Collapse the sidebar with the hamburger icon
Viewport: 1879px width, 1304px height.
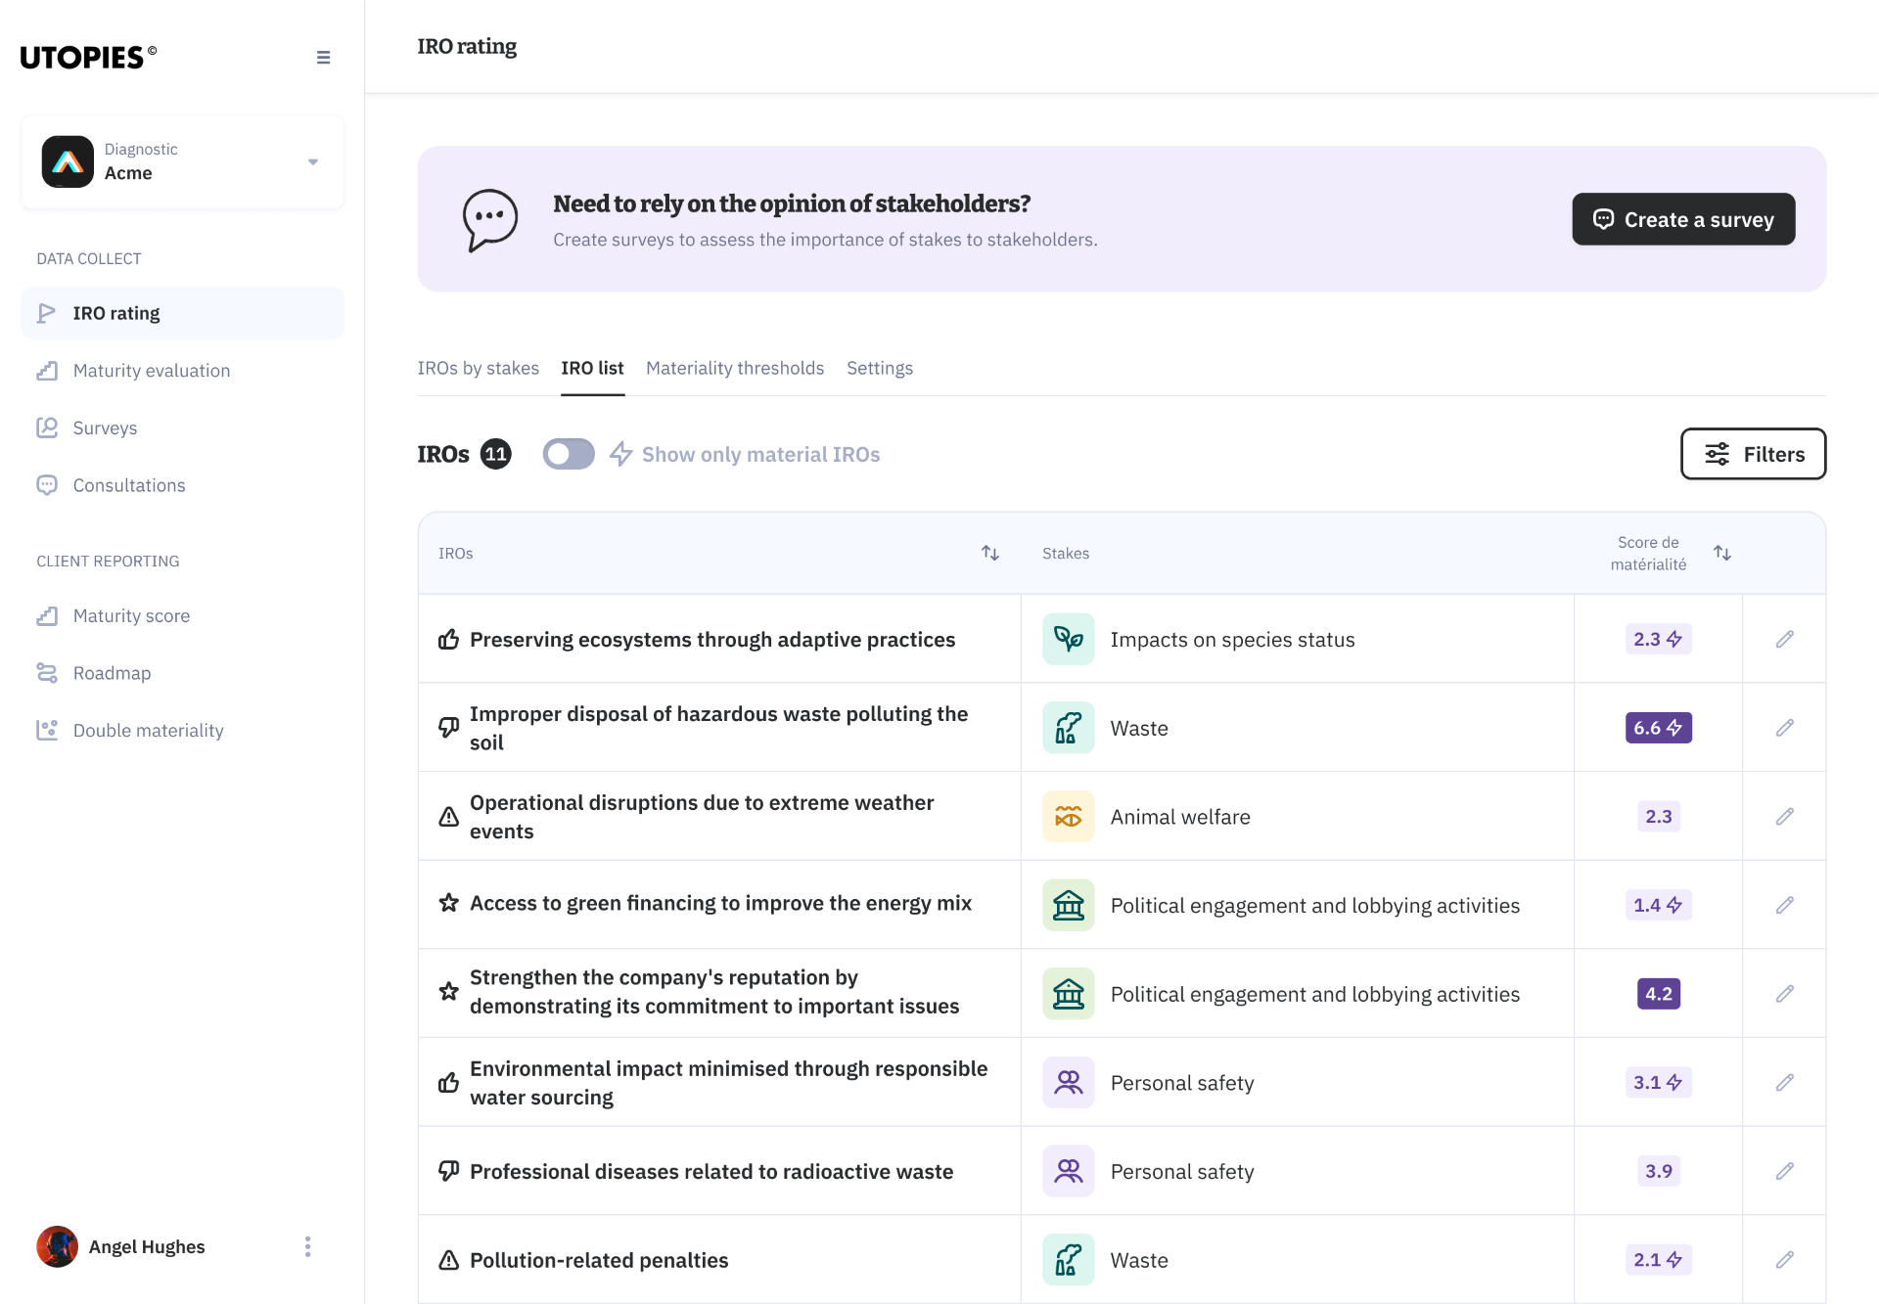[x=323, y=58]
